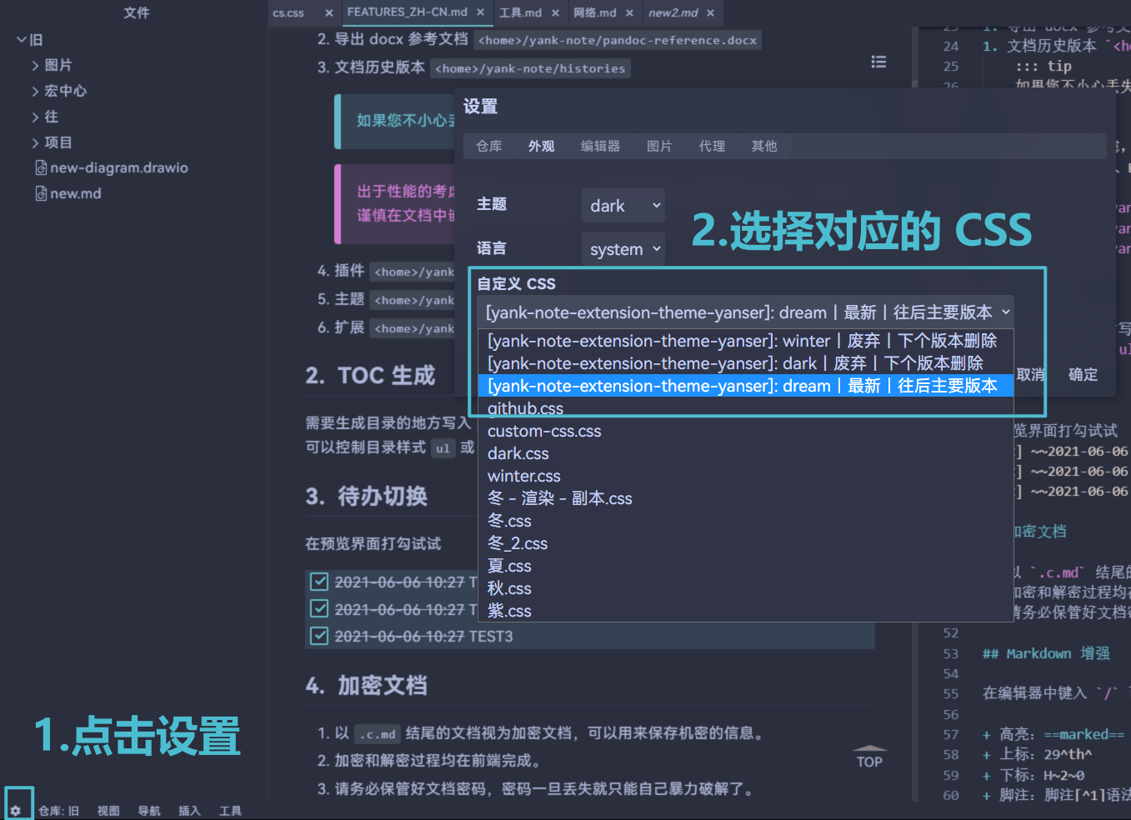Open the cs.css file tab
The width and height of the screenshot is (1131, 820).
click(x=288, y=12)
